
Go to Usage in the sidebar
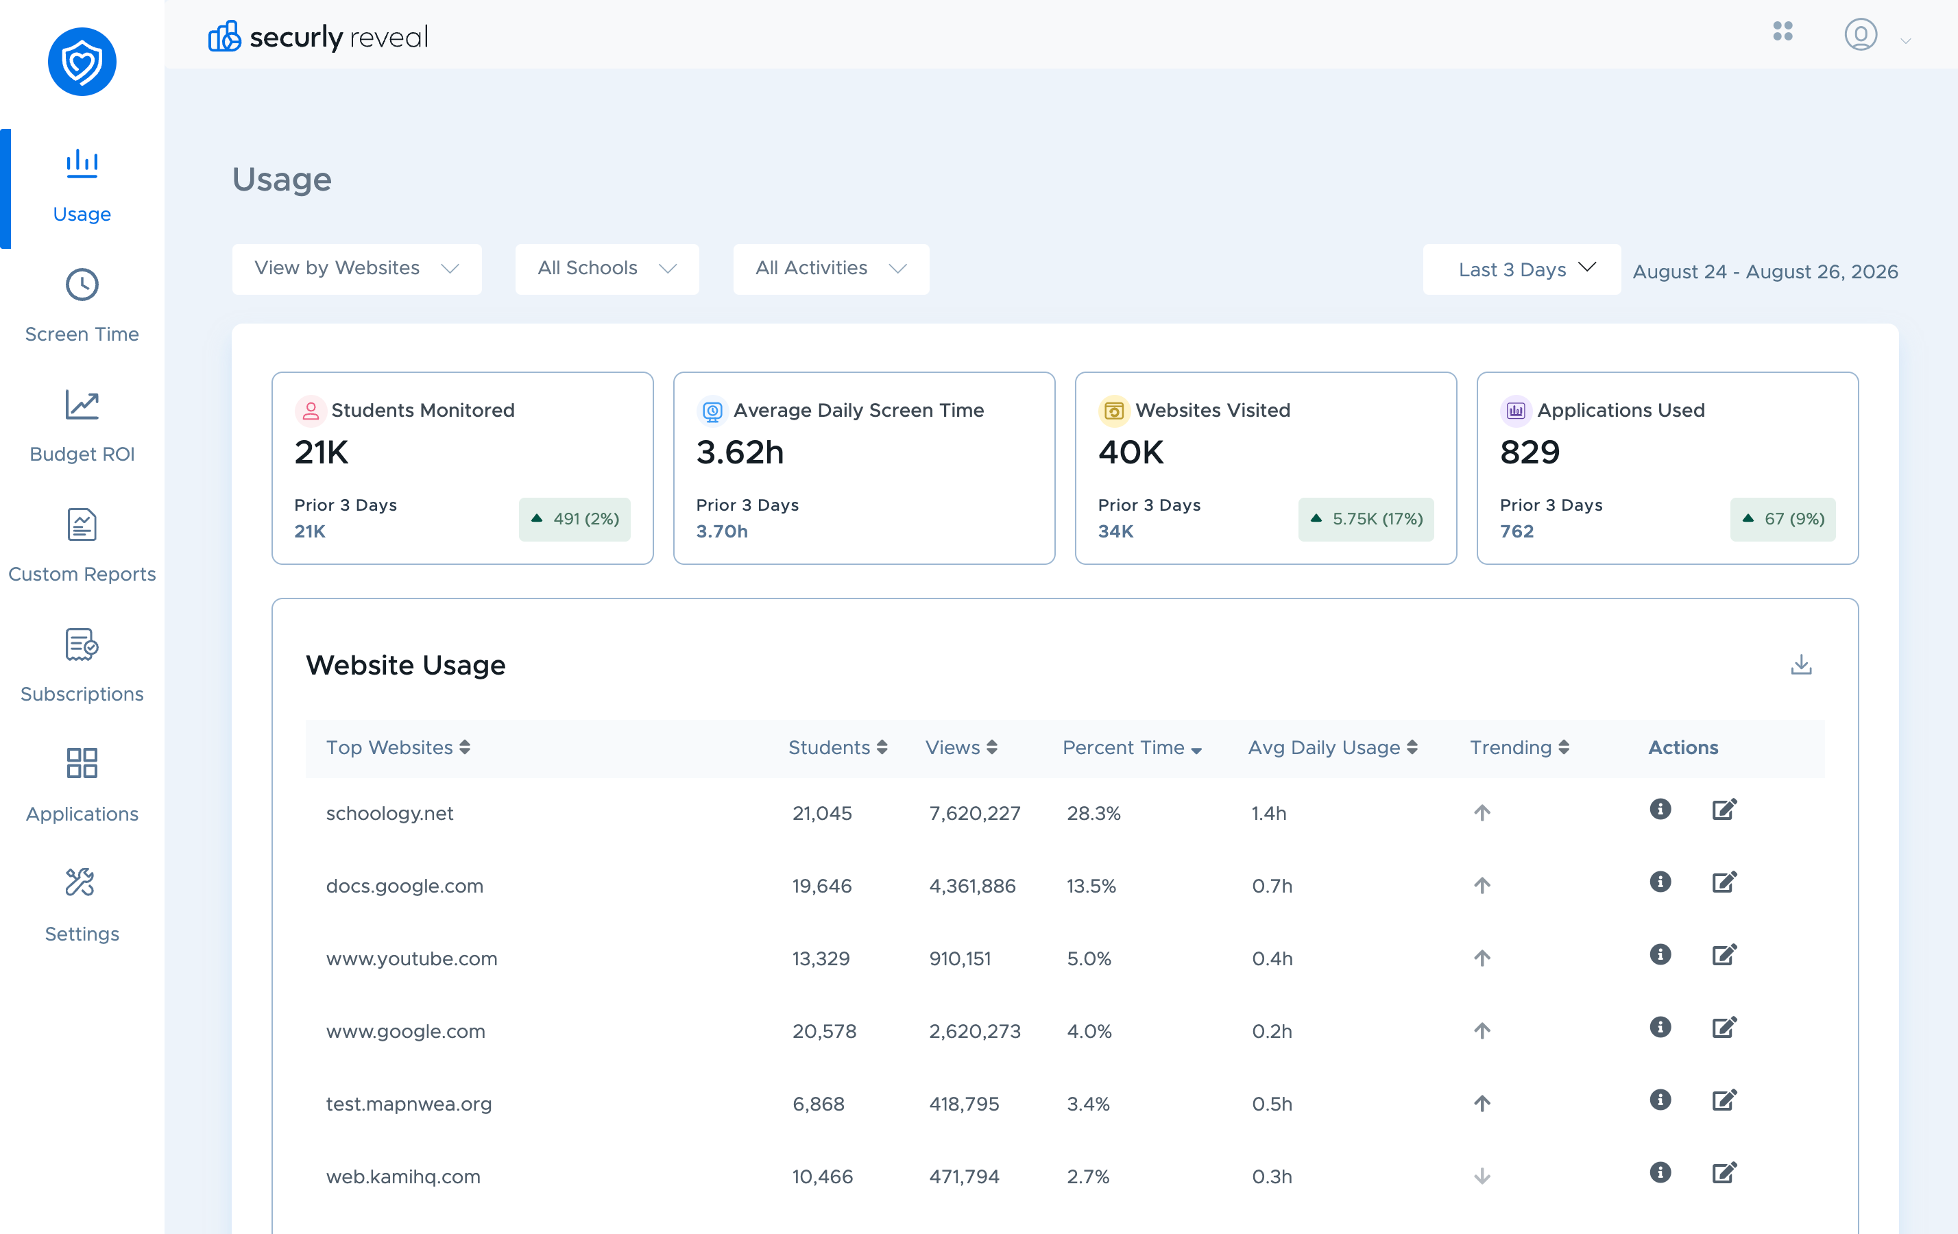pyautogui.click(x=82, y=188)
